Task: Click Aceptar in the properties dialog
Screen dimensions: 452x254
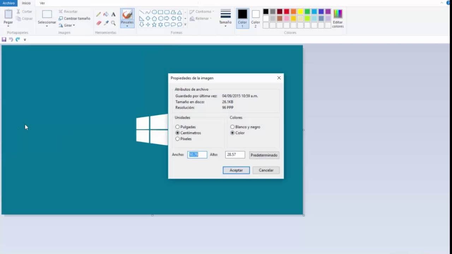Action: coord(236,170)
